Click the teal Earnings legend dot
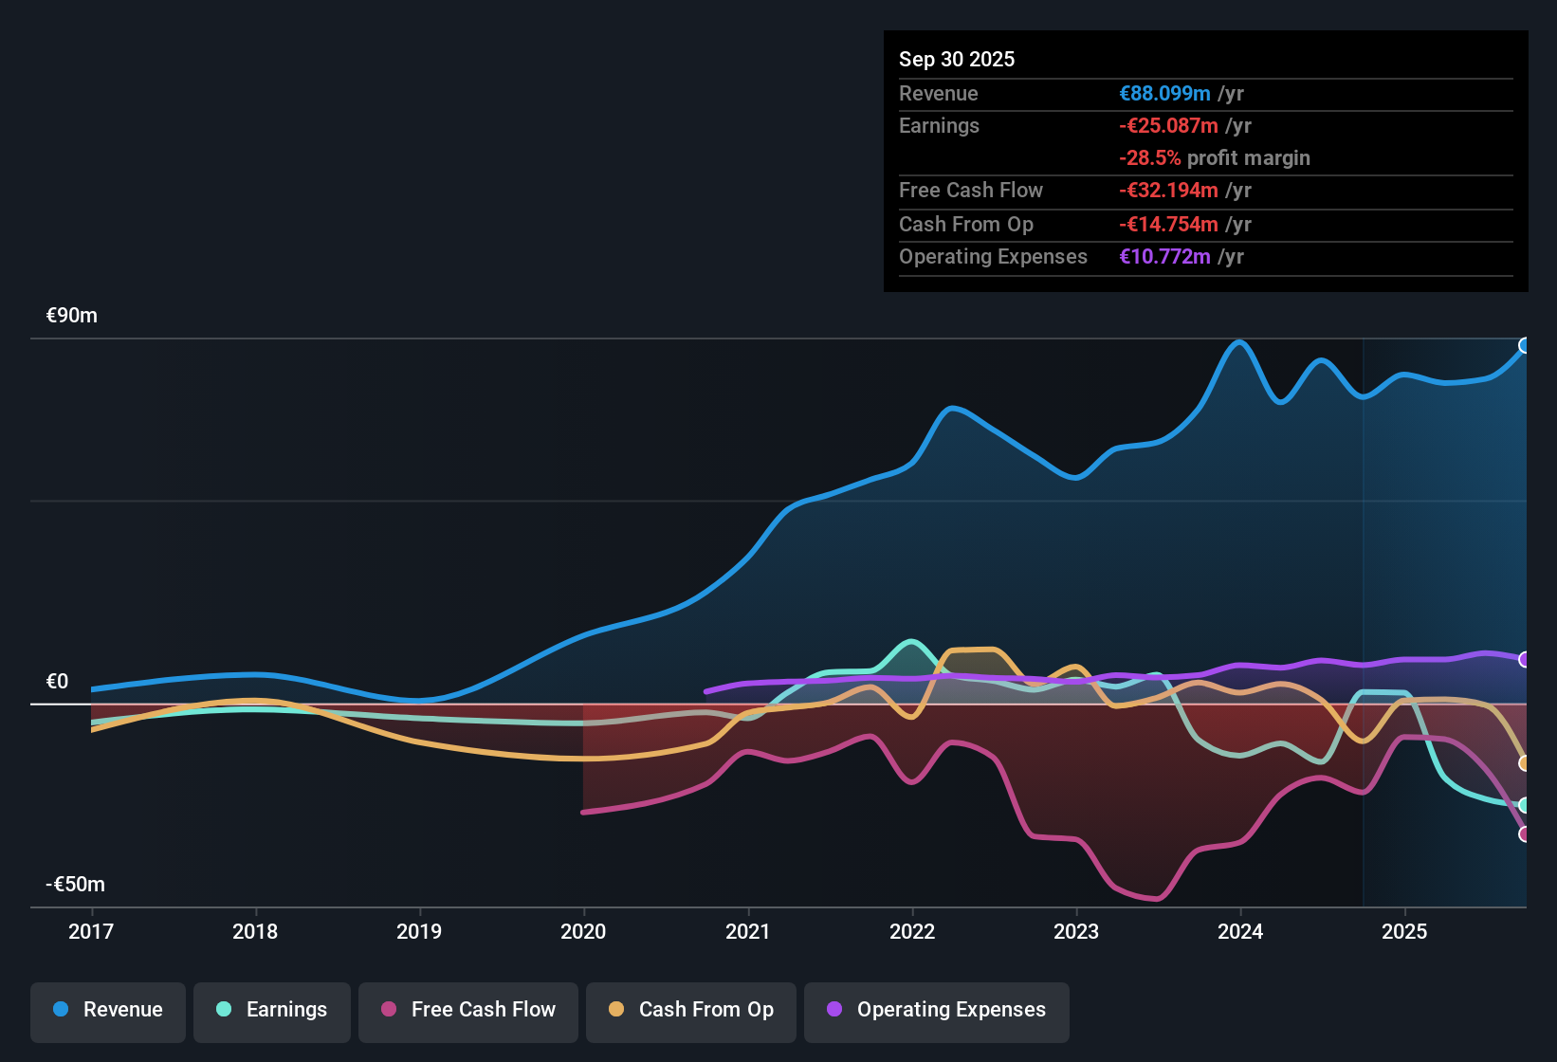The height and width of the screenshot is (1062, 1557). coord(223,1010)
